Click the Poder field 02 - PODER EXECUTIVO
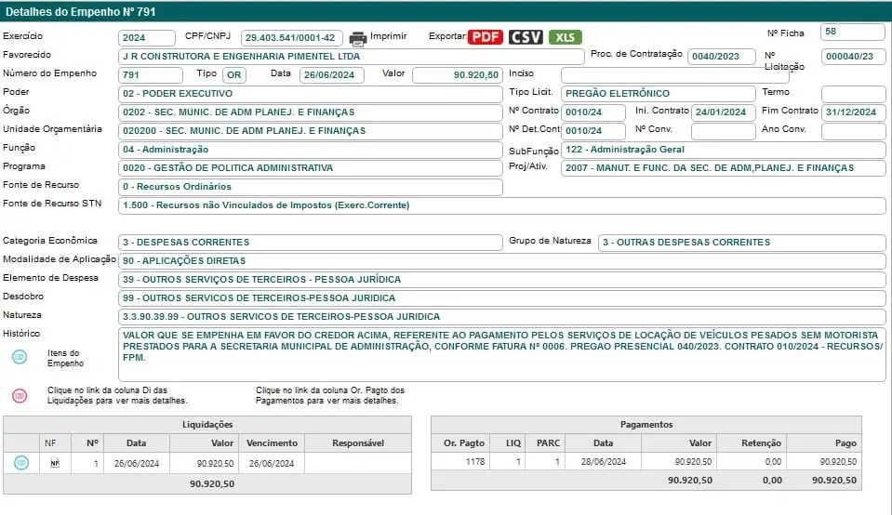 pos(310,94)
